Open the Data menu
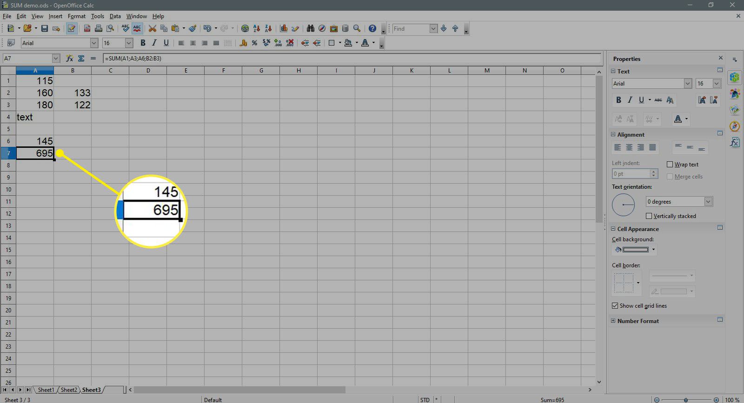 [x=115, y=16]
